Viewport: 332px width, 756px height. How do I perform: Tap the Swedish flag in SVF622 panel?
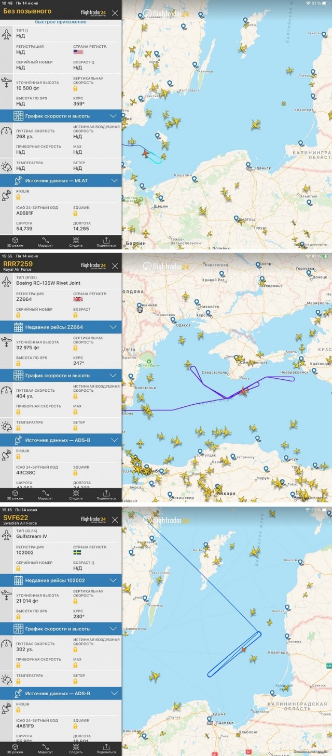coord(78,552)
